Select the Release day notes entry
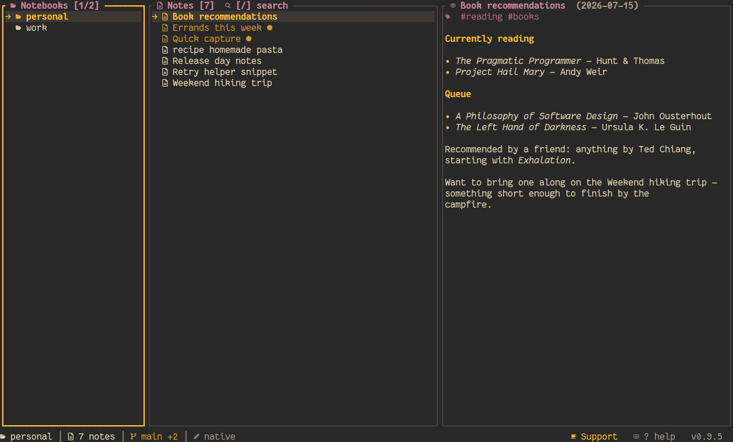This screenshot has width=733, height=442. click(293, 61)
